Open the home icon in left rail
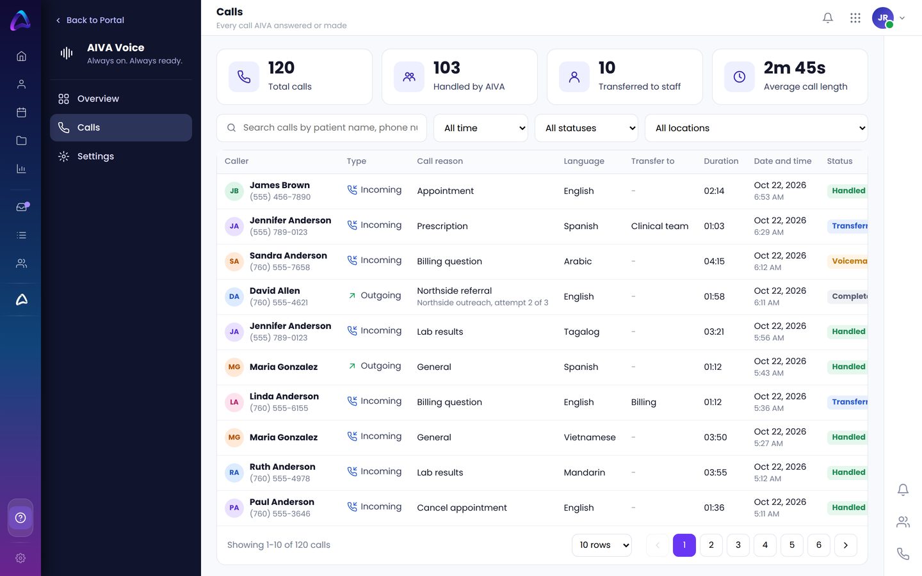 pyautogui.click(x=21, y=56)
